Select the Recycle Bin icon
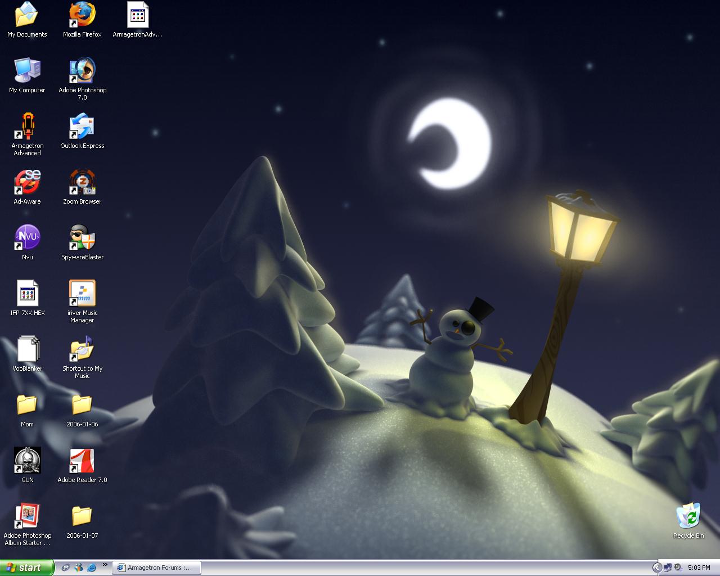 (688, 516)
